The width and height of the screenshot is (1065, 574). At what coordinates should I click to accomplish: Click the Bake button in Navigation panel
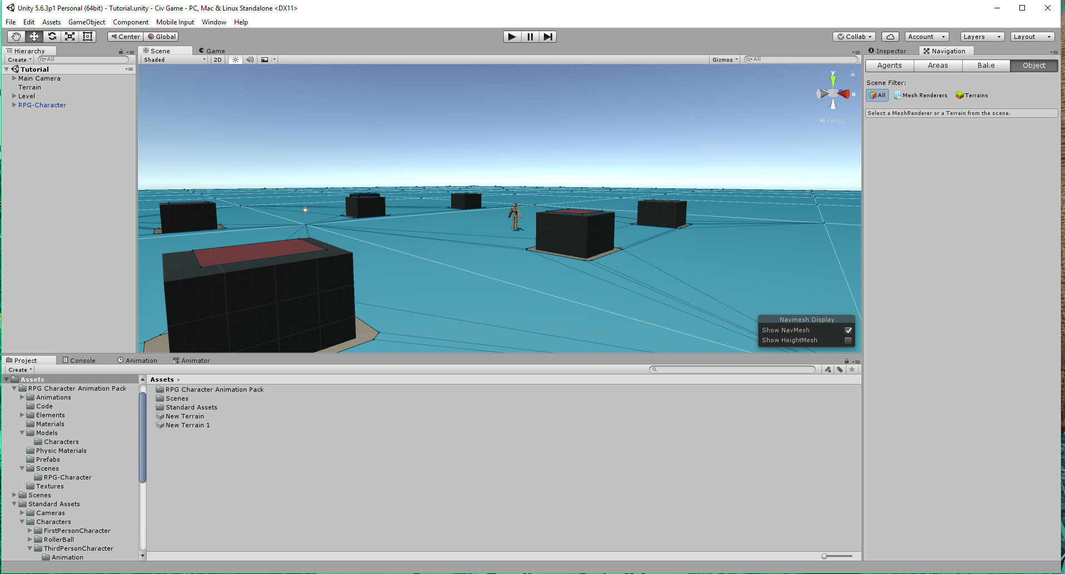pyautogui.click(x=985, y=65)
